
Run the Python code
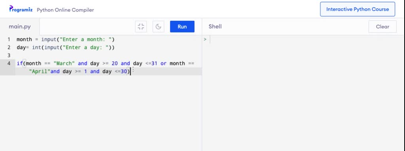click(x=182, y=26)
